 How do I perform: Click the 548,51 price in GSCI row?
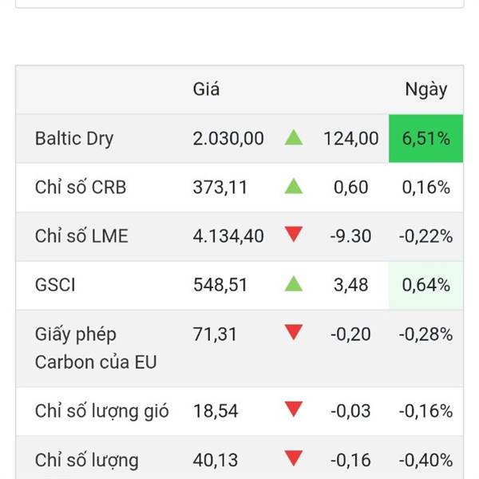[x=220, y=285]
